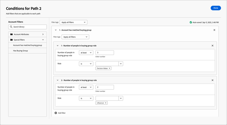Delete the Account has matched buying group filter
Viewport: 227px width, 125px height.
pyautogui.click(x=214, y=30)
